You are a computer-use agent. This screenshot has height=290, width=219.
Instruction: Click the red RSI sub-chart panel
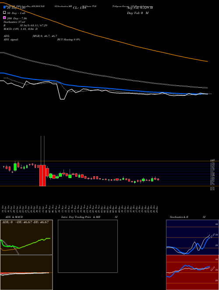pos(192,272)
